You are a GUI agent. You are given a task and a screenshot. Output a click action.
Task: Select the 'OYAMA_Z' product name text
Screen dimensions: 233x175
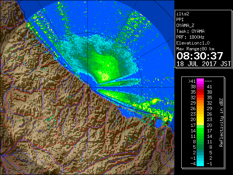point(185,26)
